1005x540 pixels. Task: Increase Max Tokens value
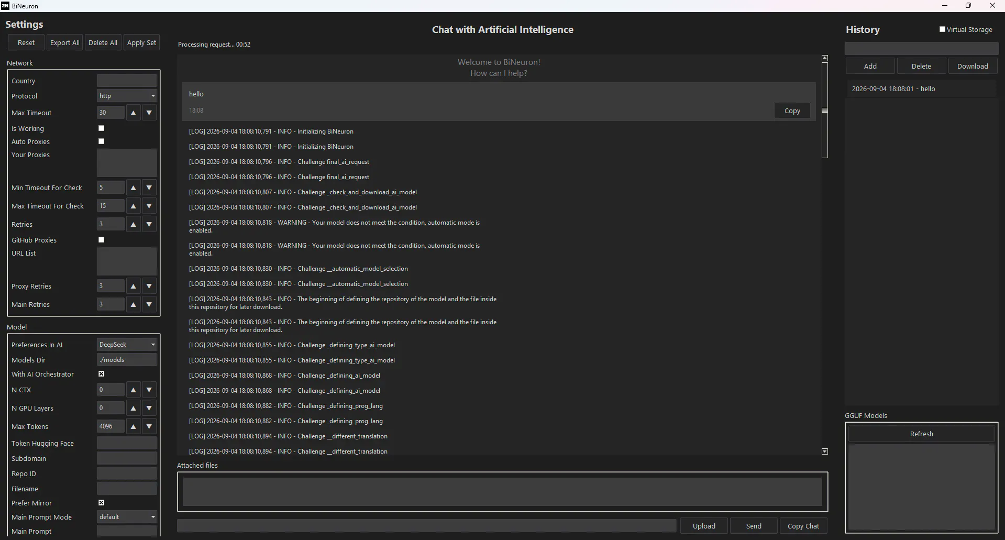[x=134, y=426]
